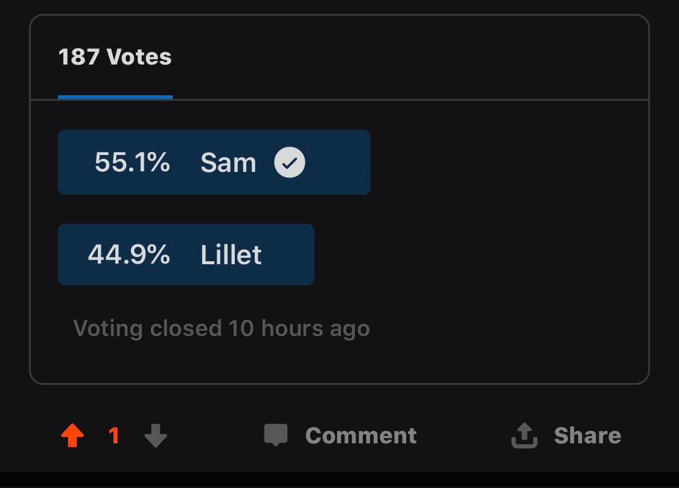679x488 pixels.
Task: Click the vote count number 1
Action: tap(114, 434)
